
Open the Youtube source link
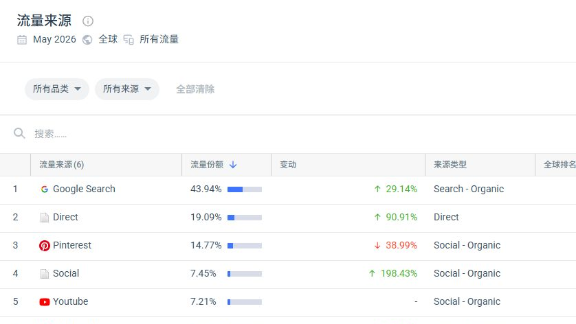tap(71, 301)
